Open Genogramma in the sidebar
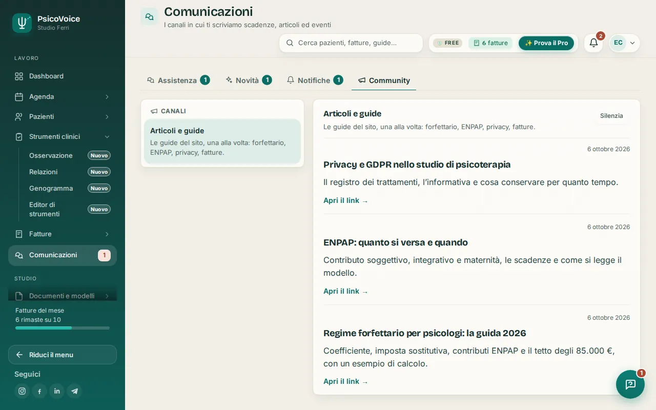This screenshot has width=656, height=410. (x=70, y=188)
